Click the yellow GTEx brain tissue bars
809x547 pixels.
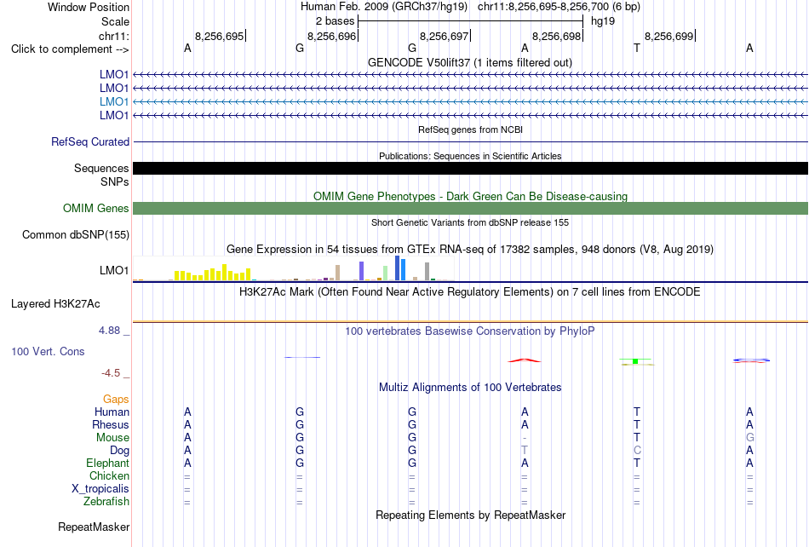tap(213, 273)
